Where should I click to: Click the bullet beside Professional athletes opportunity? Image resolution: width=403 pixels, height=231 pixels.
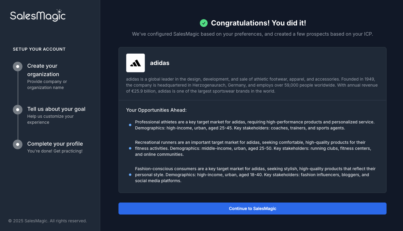(130, 125)
